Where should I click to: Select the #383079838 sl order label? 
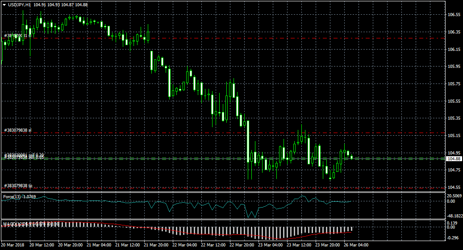18,130
